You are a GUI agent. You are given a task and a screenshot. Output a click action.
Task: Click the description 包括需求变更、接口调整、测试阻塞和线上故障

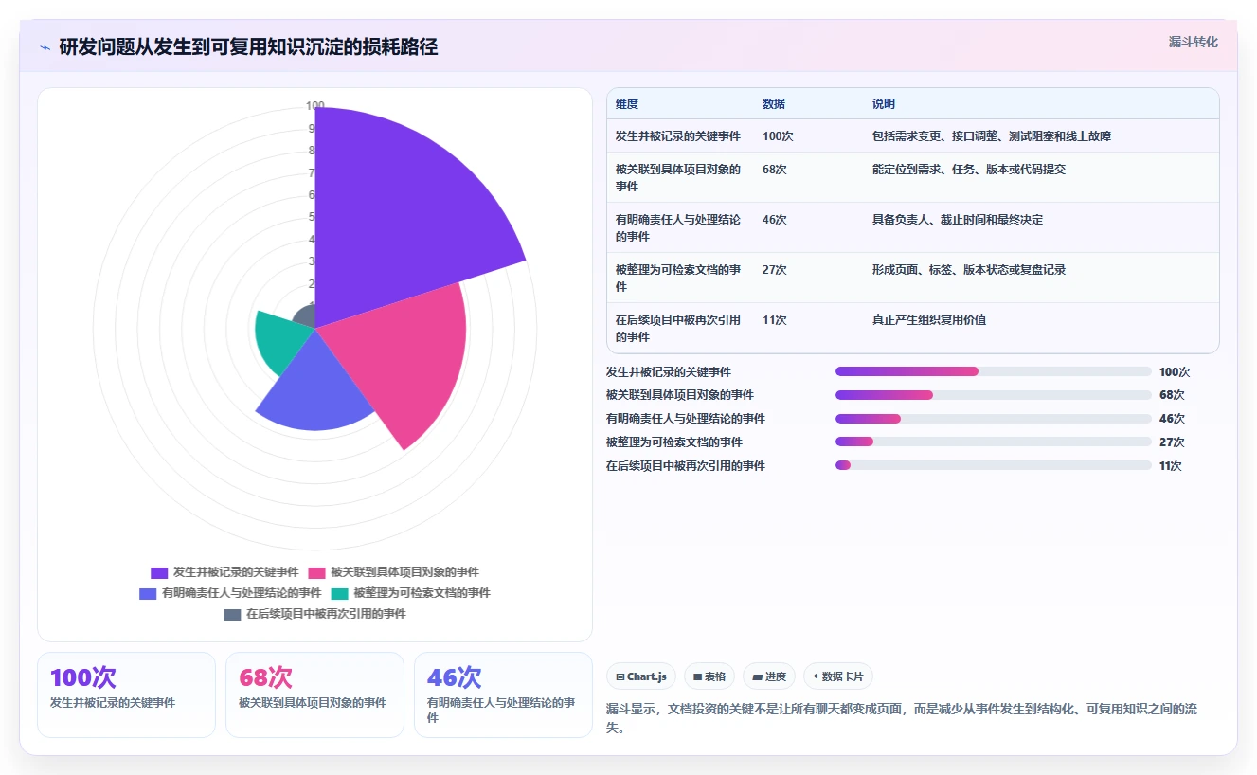(x=992, y=136)
